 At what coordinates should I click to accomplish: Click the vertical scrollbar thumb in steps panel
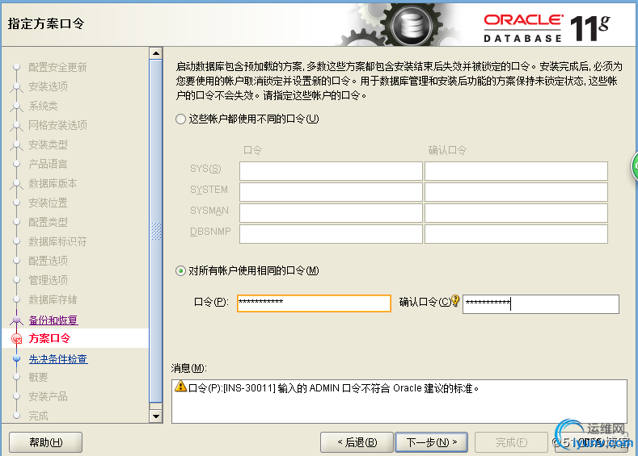point(156,231)
